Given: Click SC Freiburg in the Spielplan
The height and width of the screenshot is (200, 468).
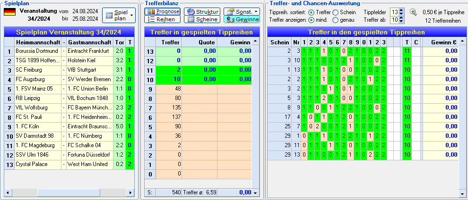Looking at the screenshot, I should click(x=38, y=70).
